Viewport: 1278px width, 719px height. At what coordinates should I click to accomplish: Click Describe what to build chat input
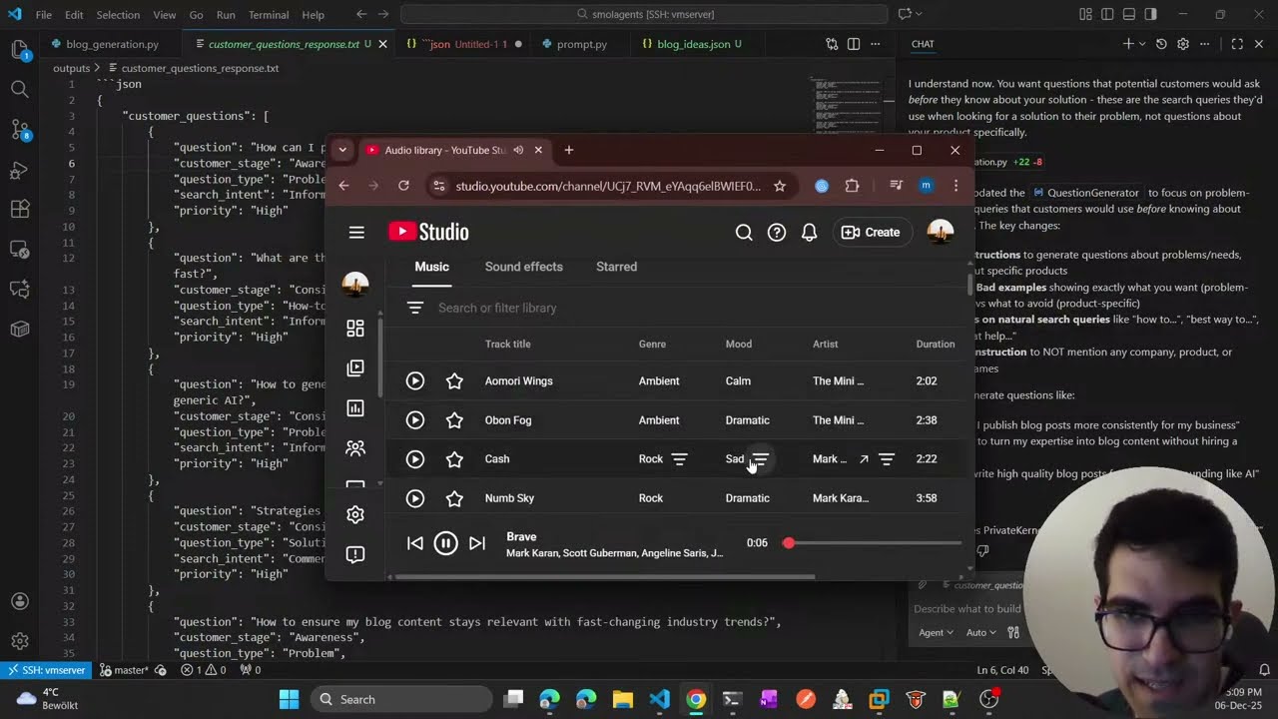pos(967,608)
